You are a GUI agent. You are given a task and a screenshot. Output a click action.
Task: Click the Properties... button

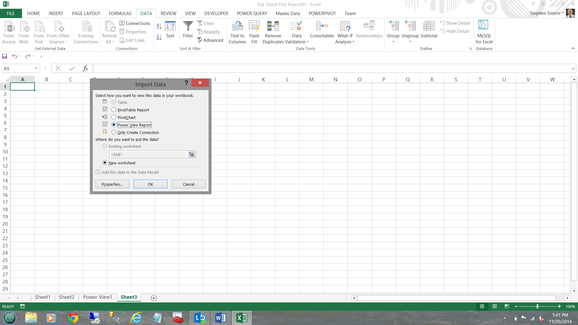click(x=112, y=184)
